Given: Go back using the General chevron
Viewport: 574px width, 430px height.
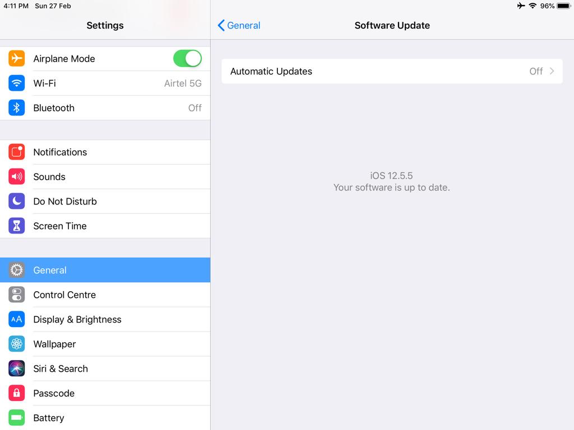Looking at the screenshot, I should (x=239, y=25).
